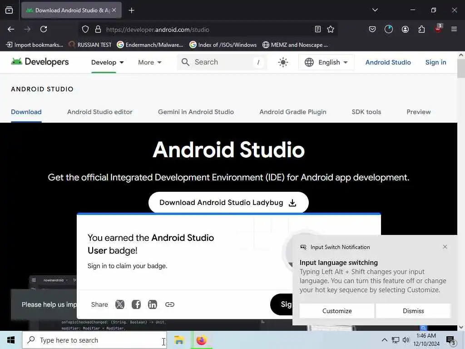Share badge on X (Twitter)

pos(120,304)
